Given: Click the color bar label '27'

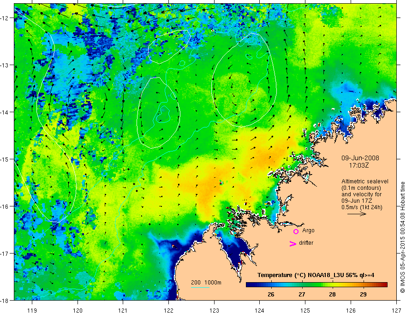Looking at the screenshot, I should click(x=302, y=294).
